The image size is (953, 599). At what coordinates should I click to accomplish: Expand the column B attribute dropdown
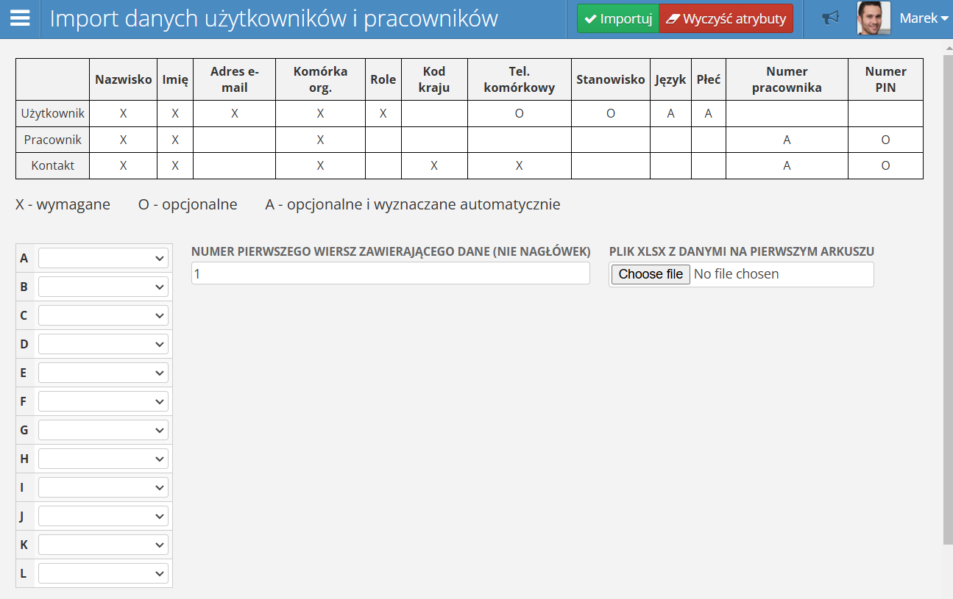pos(103,287)
